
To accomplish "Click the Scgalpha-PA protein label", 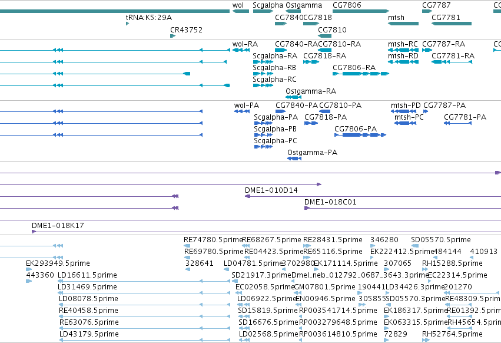I will (276, 117).
